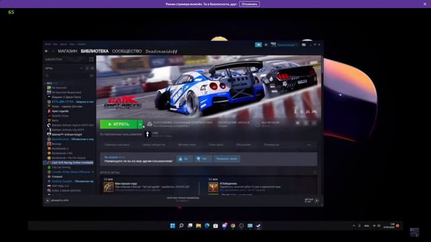
Task: Open first achievement card icon
Action: pos(108,187)
